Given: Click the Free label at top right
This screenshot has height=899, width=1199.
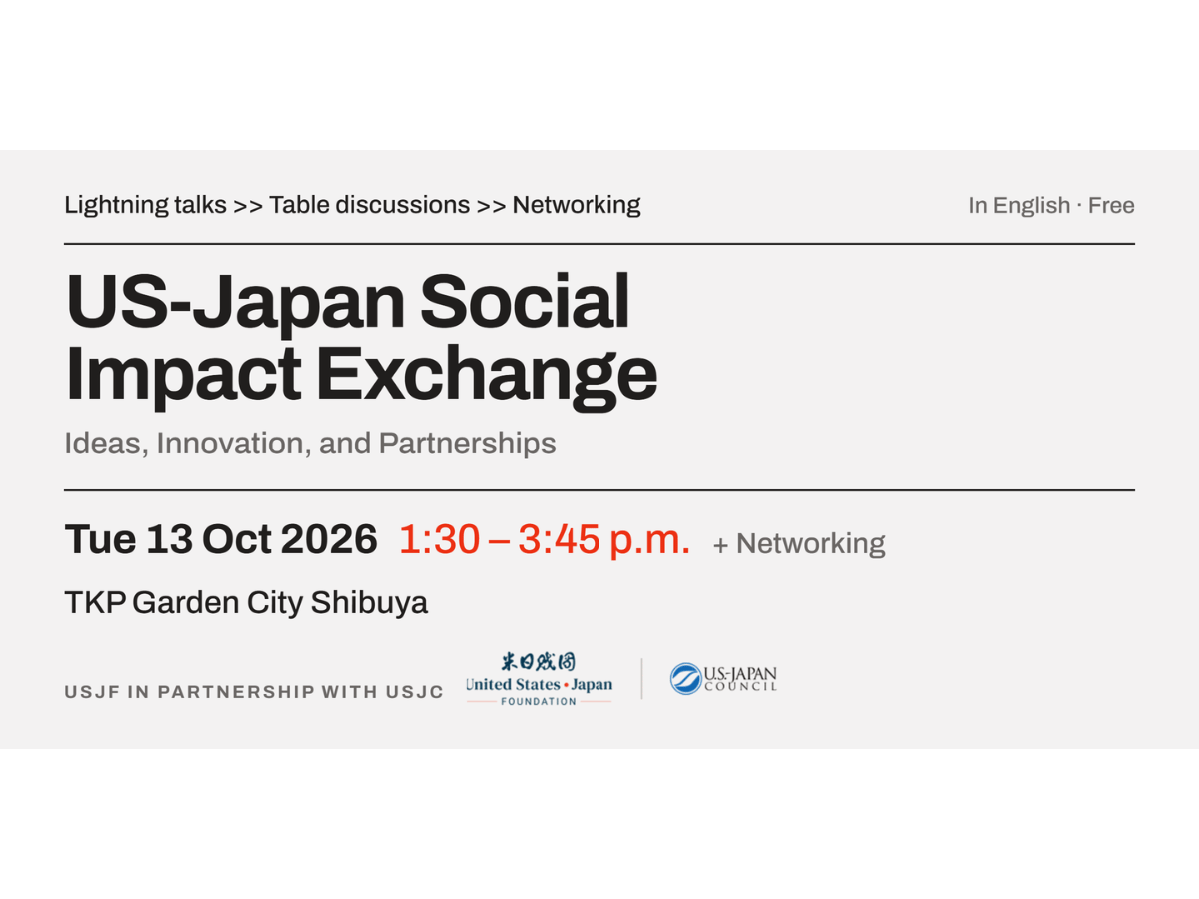Looking at the screenshot, I should click(1111, 206).
